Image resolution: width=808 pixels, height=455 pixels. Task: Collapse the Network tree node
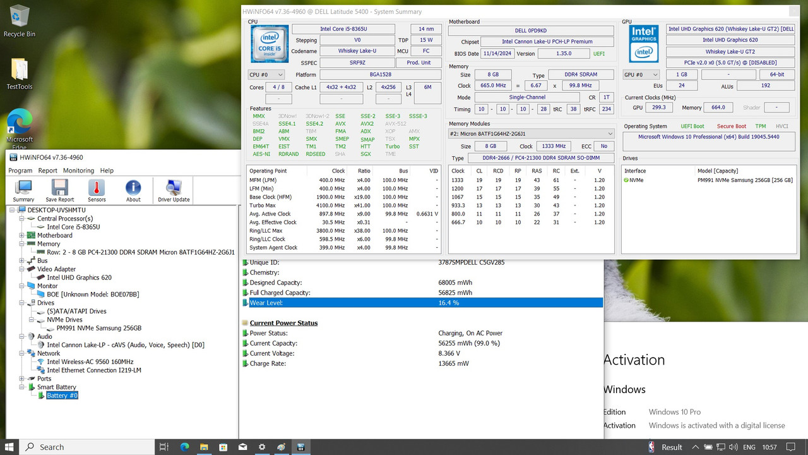click(x=22, y=353)
